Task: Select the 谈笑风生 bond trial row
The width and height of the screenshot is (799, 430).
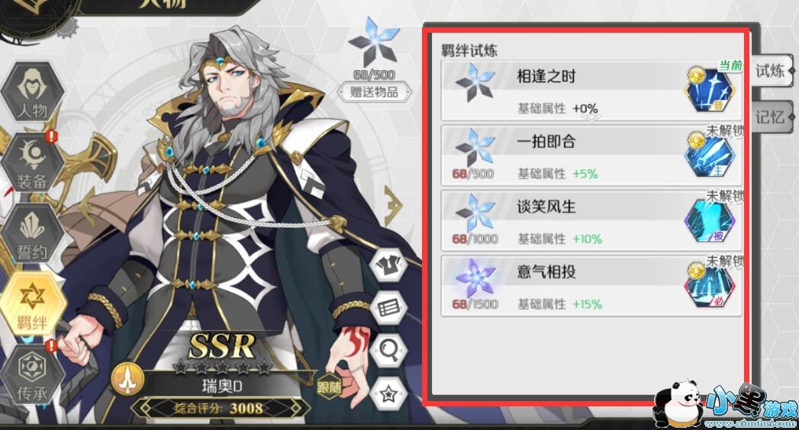Action: click(591, 220)
